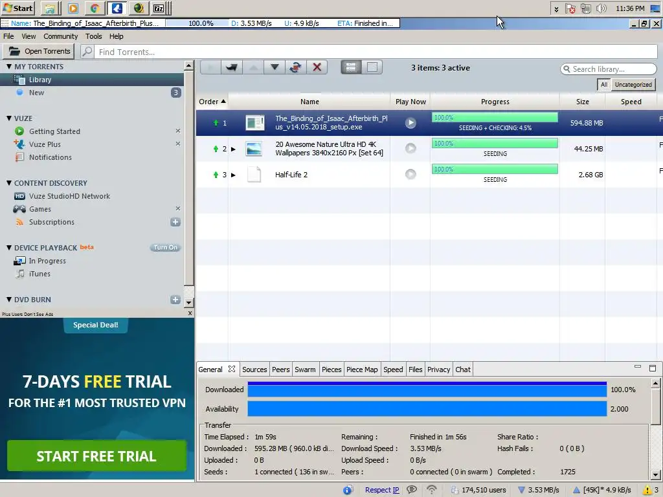
Task: Remove selected torrent with the red X
Action: [x=317, y=67]
